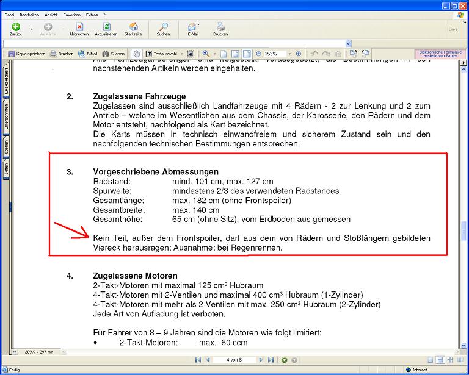Open the ? help menu
469x375 pixels.
104,15
